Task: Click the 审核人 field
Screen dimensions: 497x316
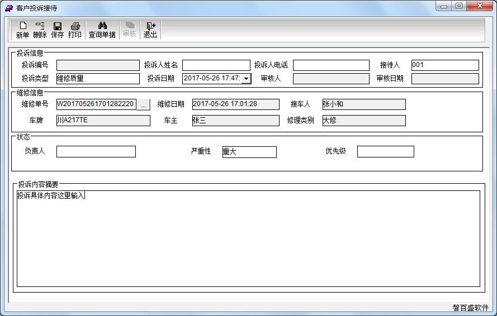Action: tap(331, 79)
